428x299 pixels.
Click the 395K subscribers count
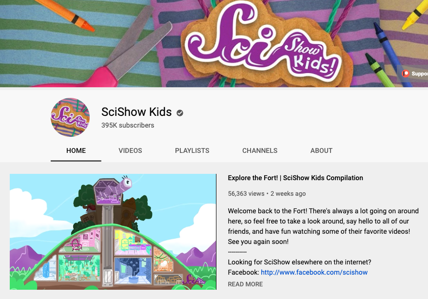pyautogui.click(x=128, y=125)
